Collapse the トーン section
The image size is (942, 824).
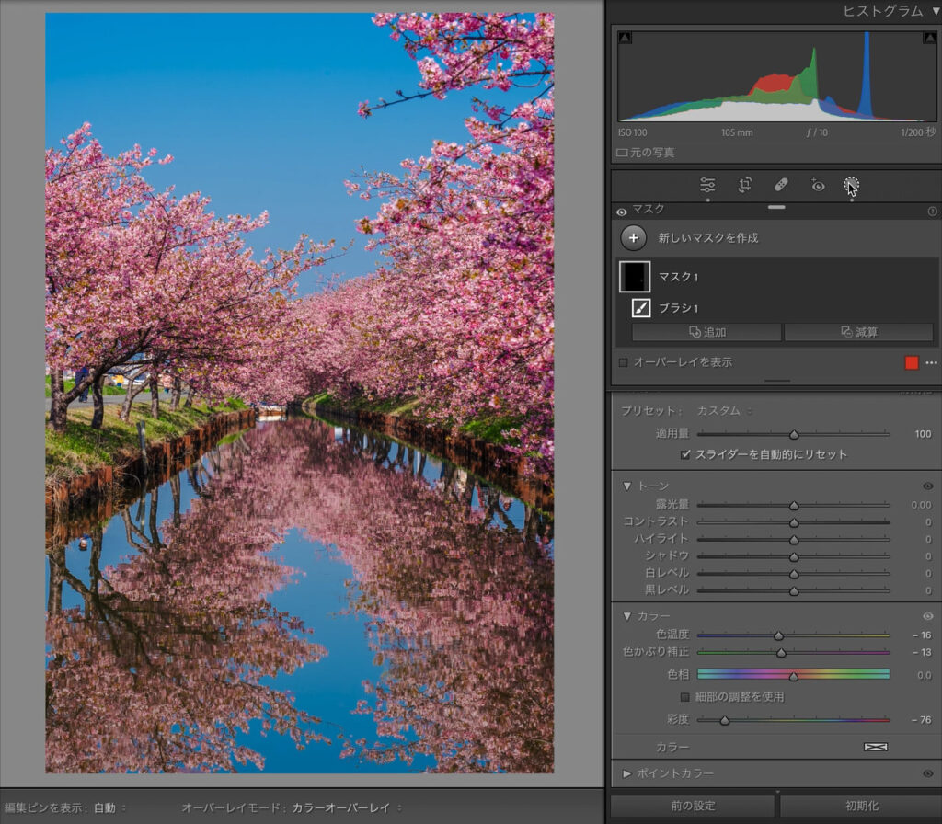coord(627,486)
